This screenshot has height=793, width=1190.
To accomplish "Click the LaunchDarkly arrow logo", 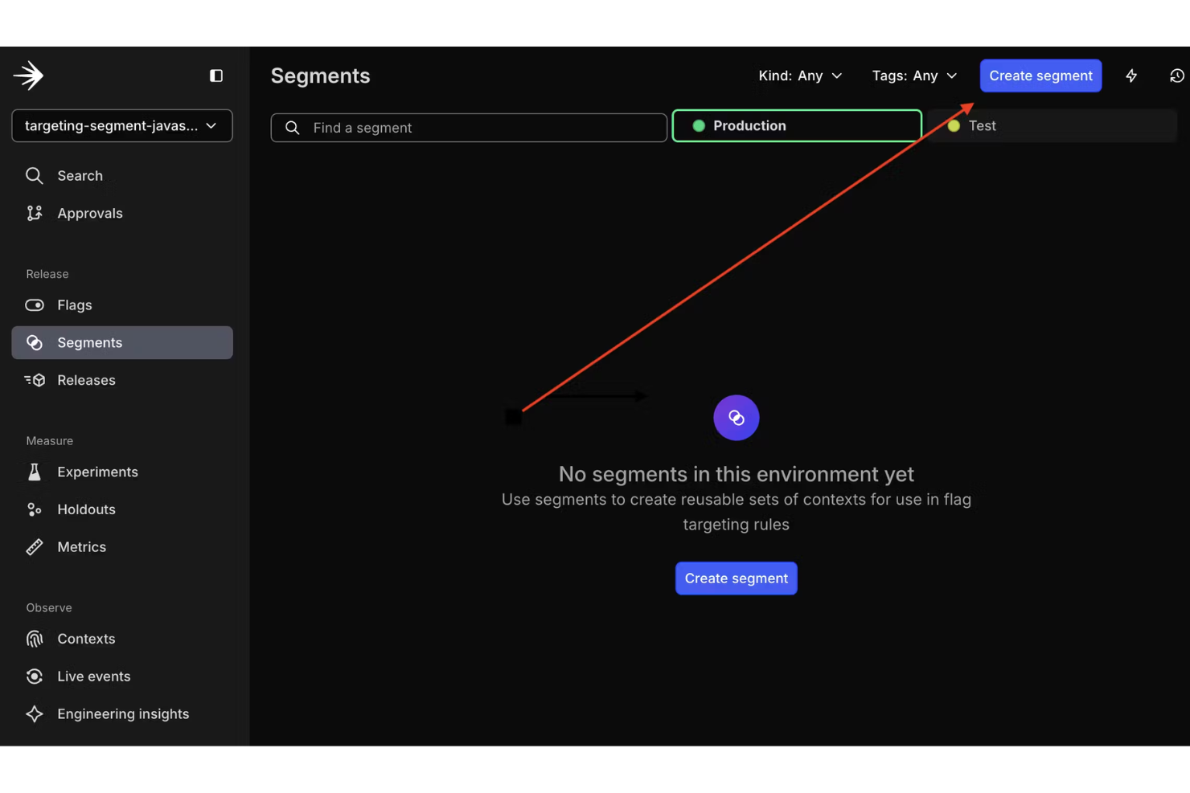I will [28, 76].
